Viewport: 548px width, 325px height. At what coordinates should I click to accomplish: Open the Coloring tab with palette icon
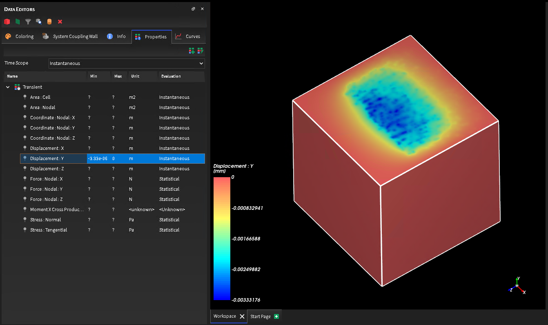[x=19, y=36]
